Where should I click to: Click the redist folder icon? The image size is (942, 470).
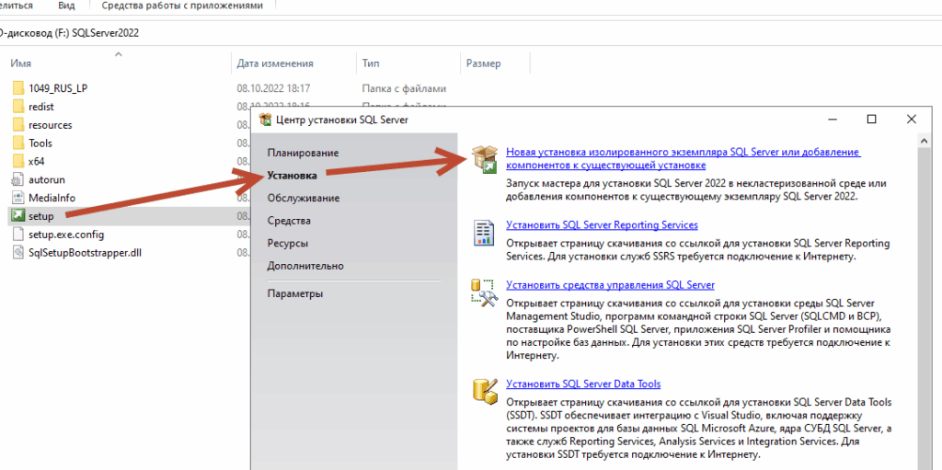click(x=18, y=107)
